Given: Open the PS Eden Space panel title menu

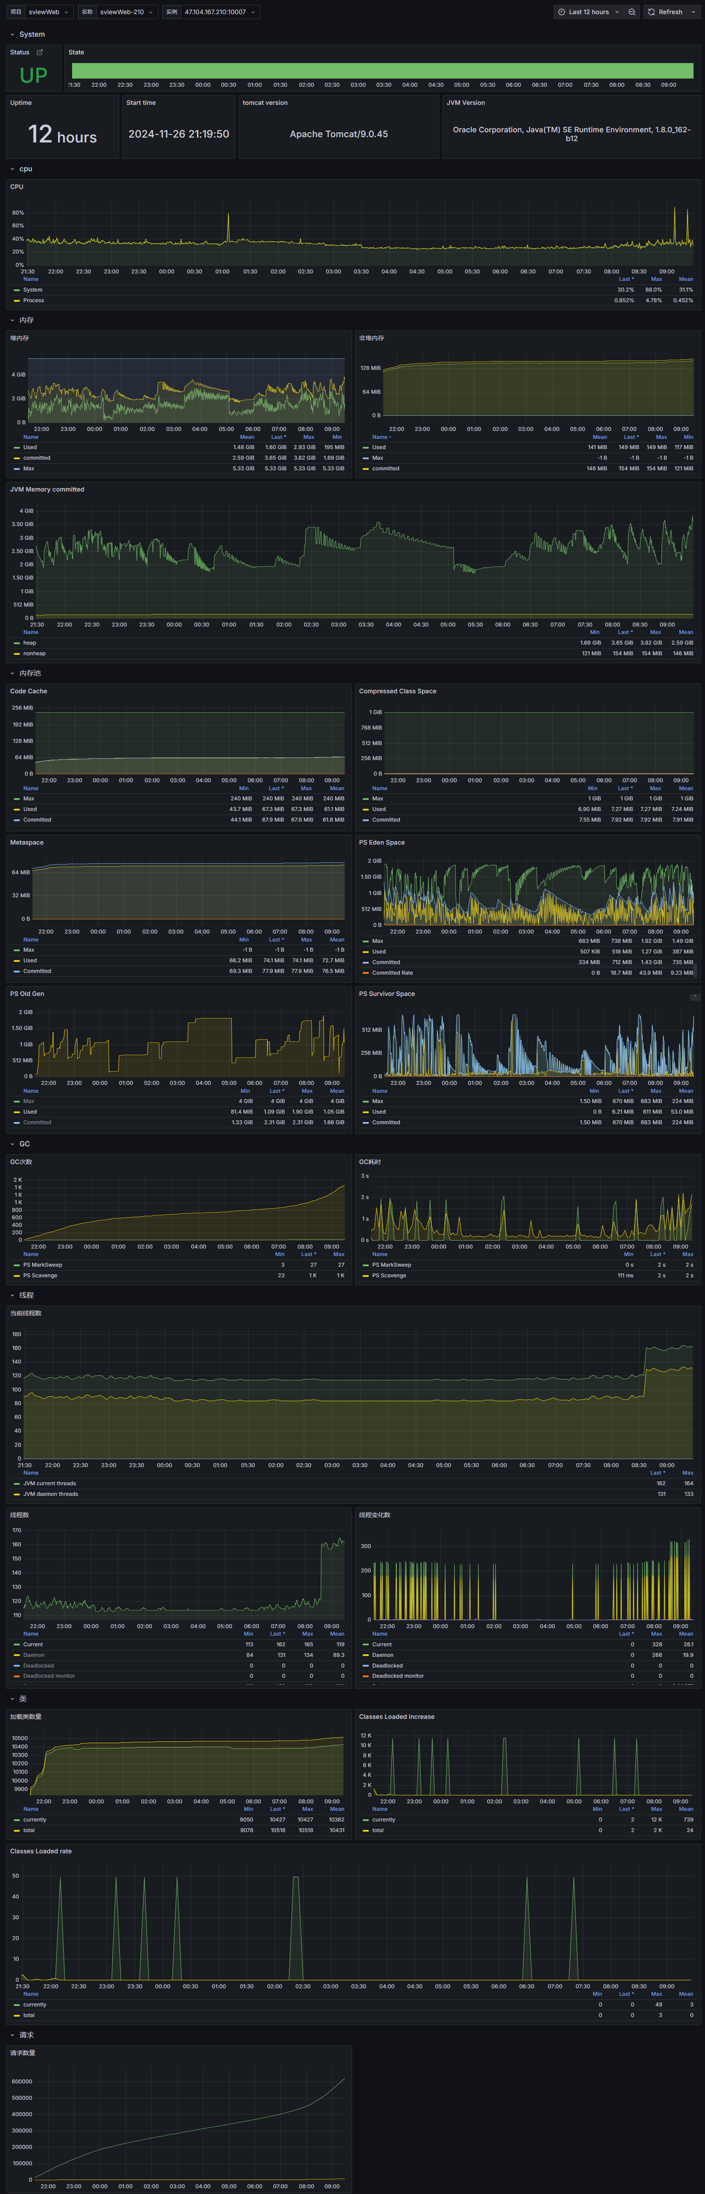Looking at the screenshot, I should [x=381, y=842].
